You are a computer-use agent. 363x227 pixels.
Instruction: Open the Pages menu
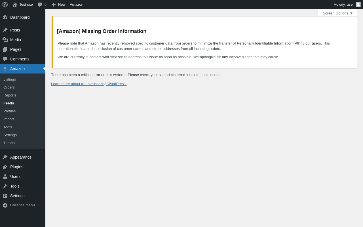click(23, 49)
